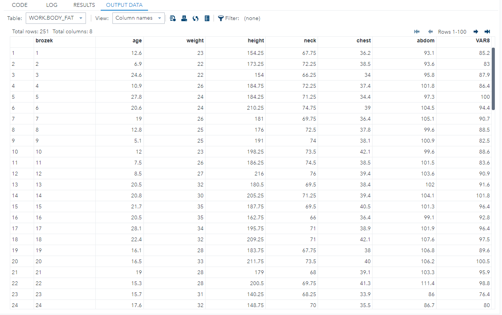Switch to the CODE tab
Screen dimensions: 502x315
[x=19, y=5]
